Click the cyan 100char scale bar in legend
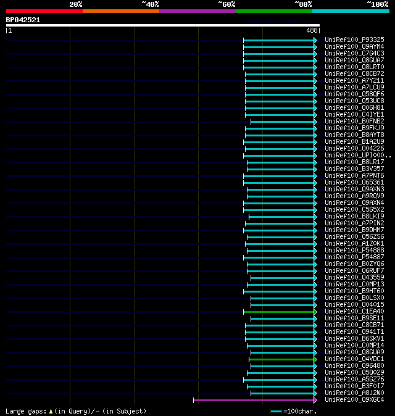This screenshot has width=395, height=416. 276,411
